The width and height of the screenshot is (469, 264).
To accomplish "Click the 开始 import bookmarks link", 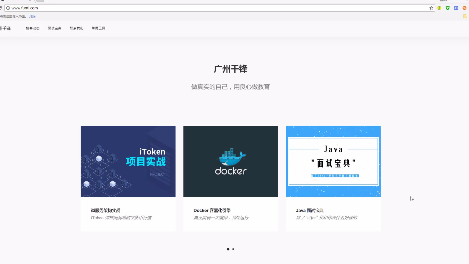I will (32, 16).
